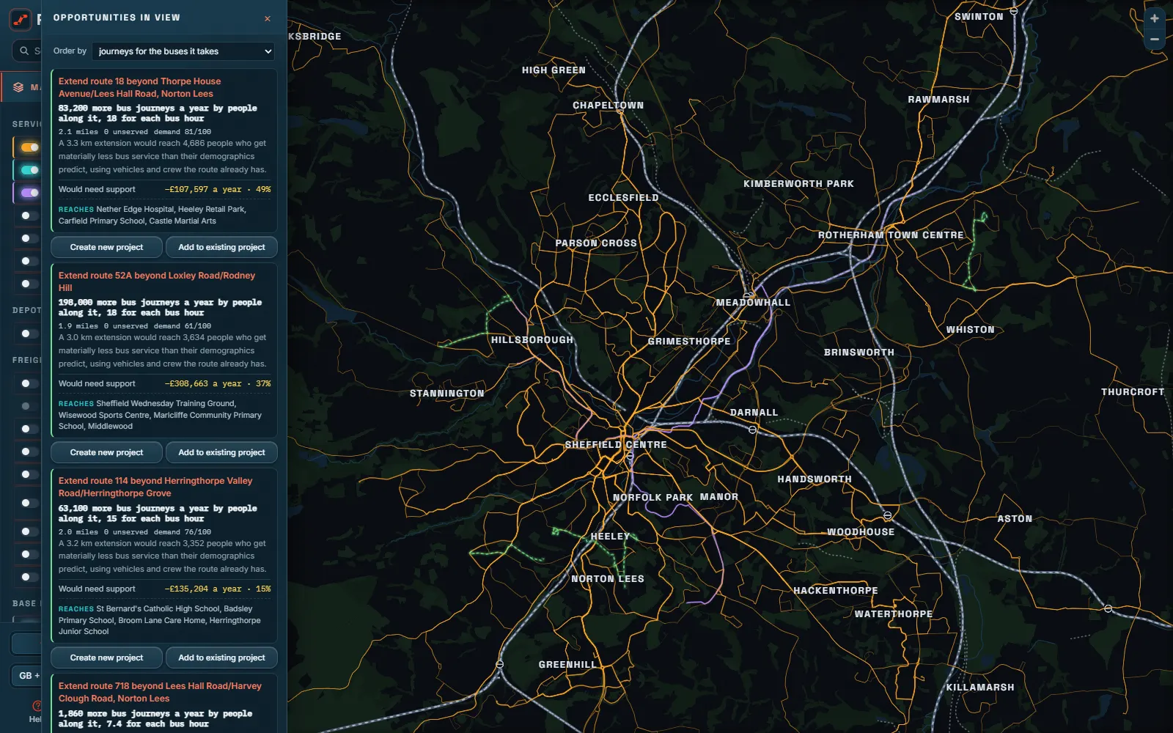The width and height of the screenshot is (1173, 733).
Task: Toggle the teal service layer switch
Action: [29, 170]
